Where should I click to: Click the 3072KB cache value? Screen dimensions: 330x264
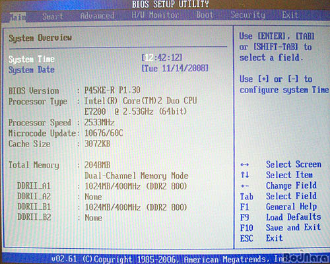coord(97,144)
